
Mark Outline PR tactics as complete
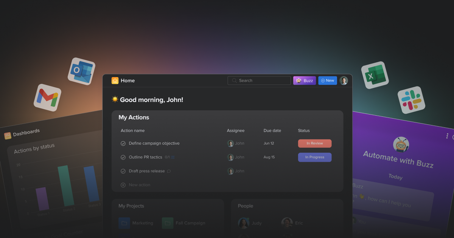click(x=123, y=158)
